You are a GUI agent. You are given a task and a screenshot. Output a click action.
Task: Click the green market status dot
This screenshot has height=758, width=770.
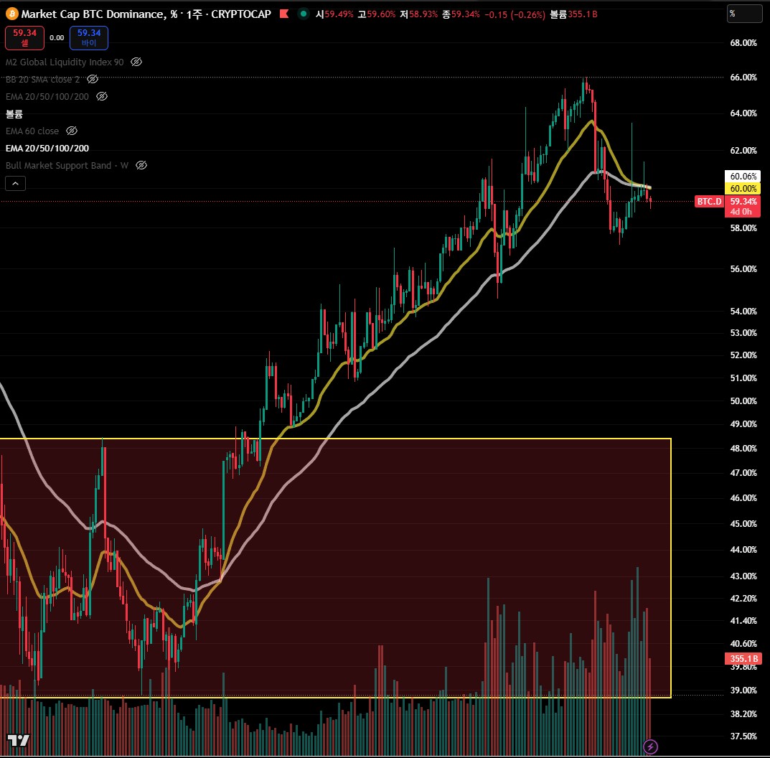pyautogui.click(x=304, y=14)
